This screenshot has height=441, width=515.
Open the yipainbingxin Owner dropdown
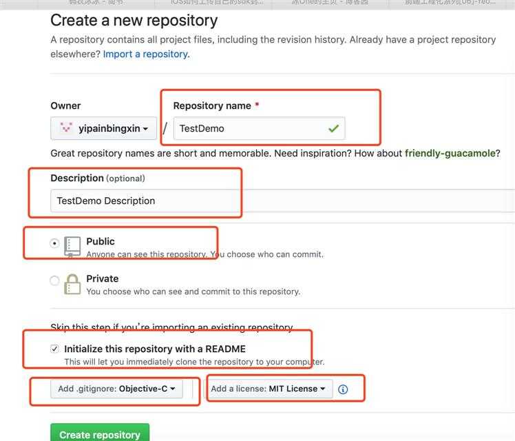point(103,128)
